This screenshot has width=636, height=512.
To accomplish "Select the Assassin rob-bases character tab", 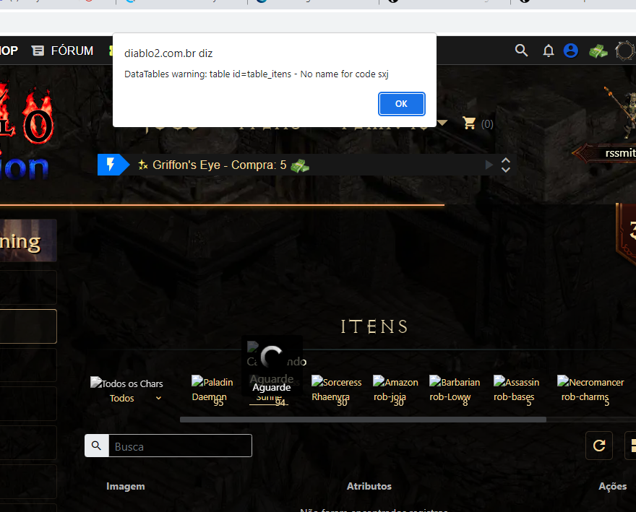I will (516, 390).
